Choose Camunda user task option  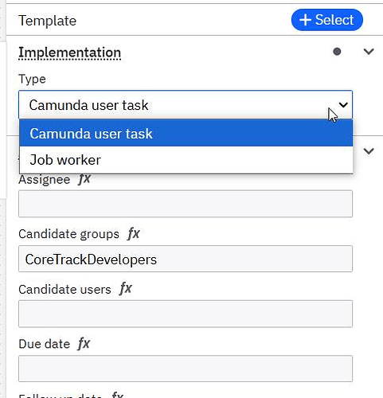186,133
